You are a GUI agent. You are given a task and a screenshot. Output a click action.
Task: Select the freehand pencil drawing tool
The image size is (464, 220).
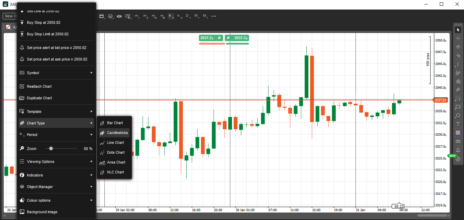(x=458, y=72)
